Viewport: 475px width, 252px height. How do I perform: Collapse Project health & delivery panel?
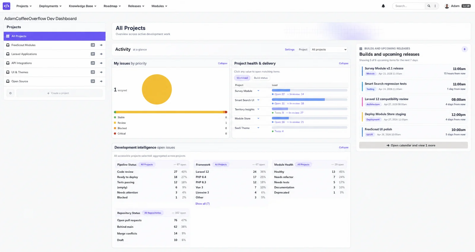(x=343, y=63)
